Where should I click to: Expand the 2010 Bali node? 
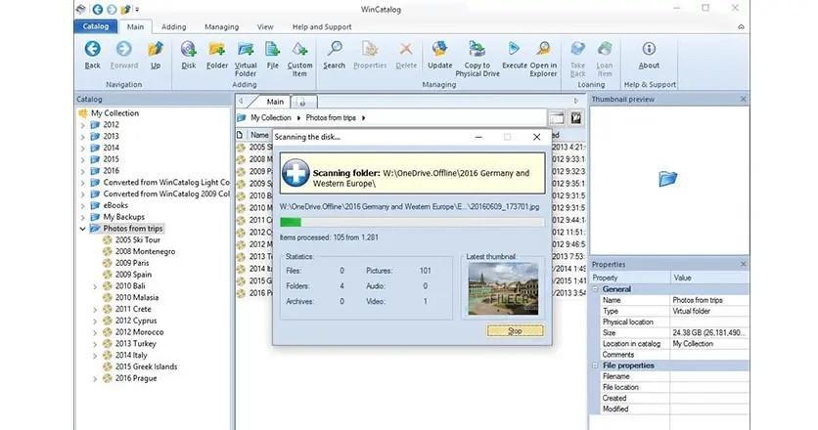pyautogui.click(x=95, y=286)
